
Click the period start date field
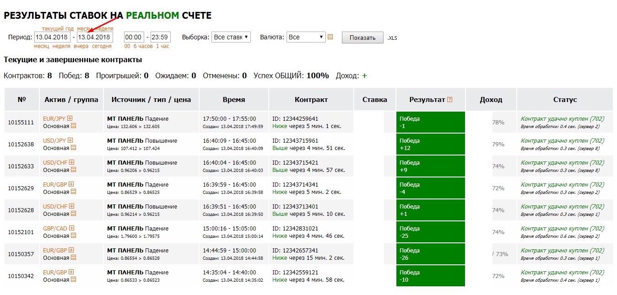[52, 37]
